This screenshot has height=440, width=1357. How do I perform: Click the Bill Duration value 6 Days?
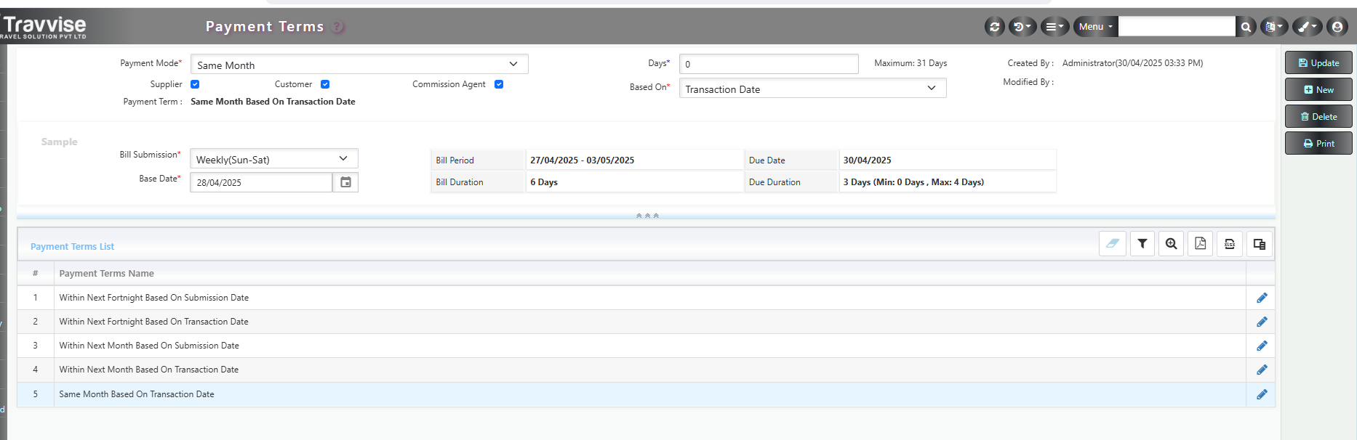tap(543, 182)
